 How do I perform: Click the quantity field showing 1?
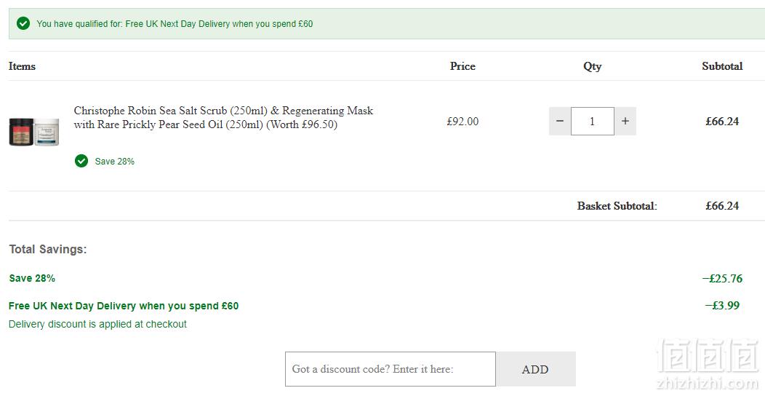[592, 121]
